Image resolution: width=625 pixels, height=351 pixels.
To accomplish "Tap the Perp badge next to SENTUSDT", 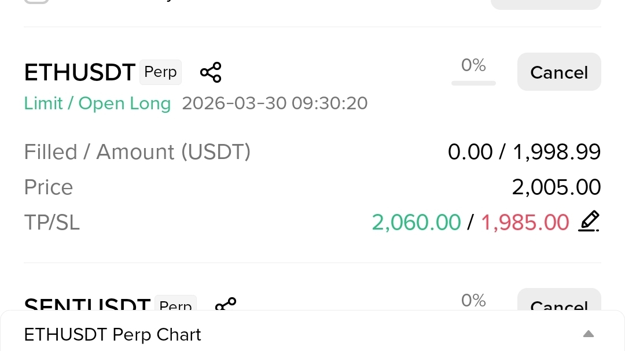I will 175,305.
